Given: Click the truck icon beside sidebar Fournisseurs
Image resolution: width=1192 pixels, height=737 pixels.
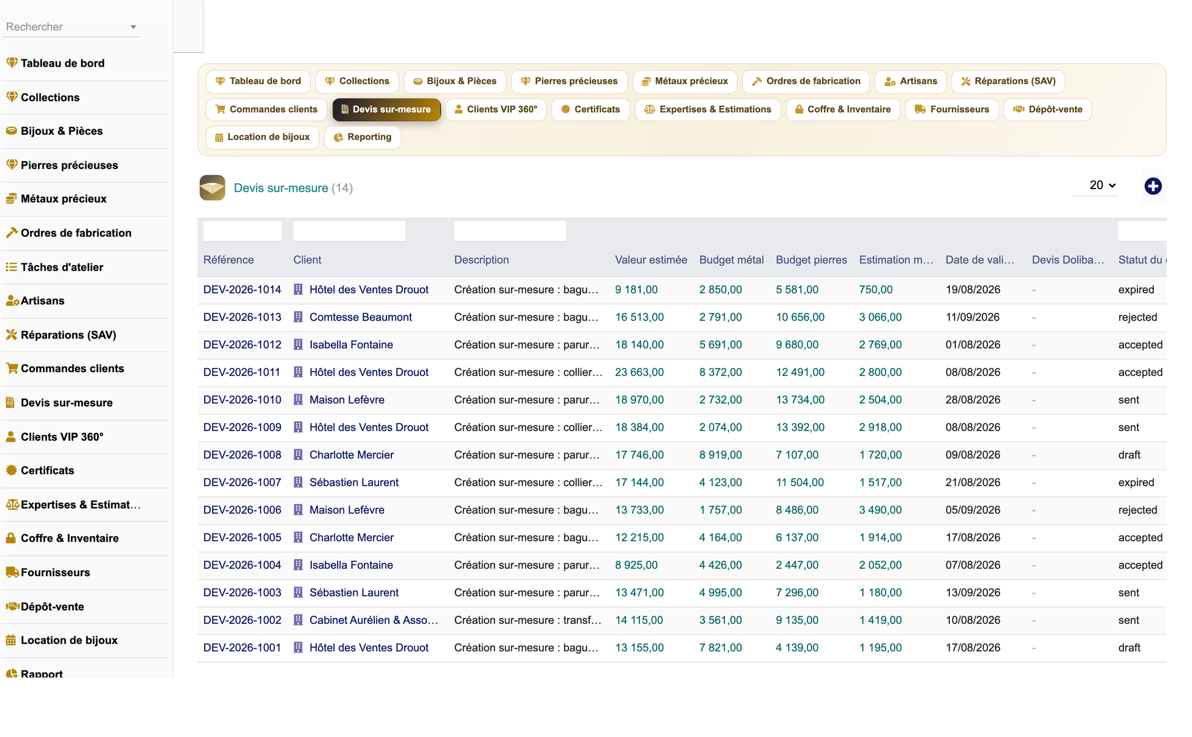Looking at the screenshot, I should [12, 572].
